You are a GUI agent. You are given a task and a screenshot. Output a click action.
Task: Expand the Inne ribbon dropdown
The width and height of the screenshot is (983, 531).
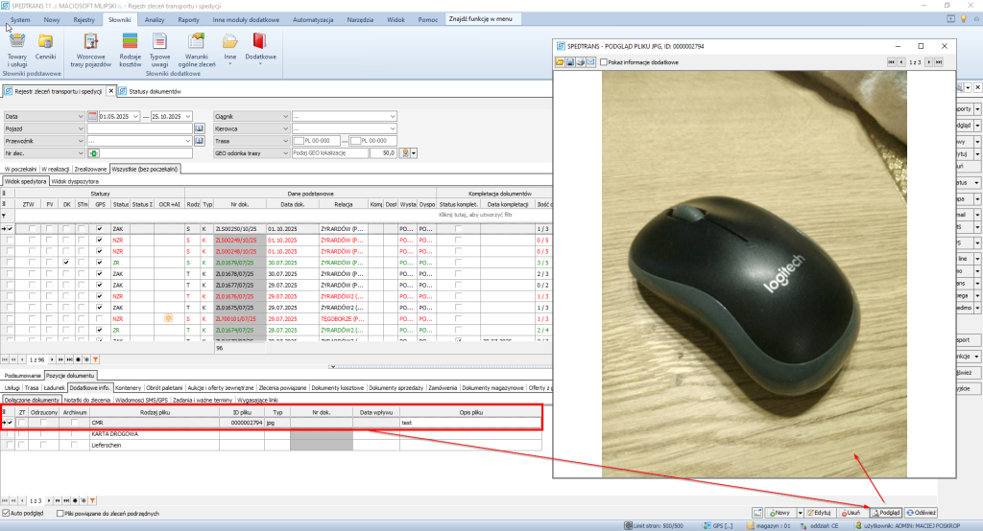(230, 47)
